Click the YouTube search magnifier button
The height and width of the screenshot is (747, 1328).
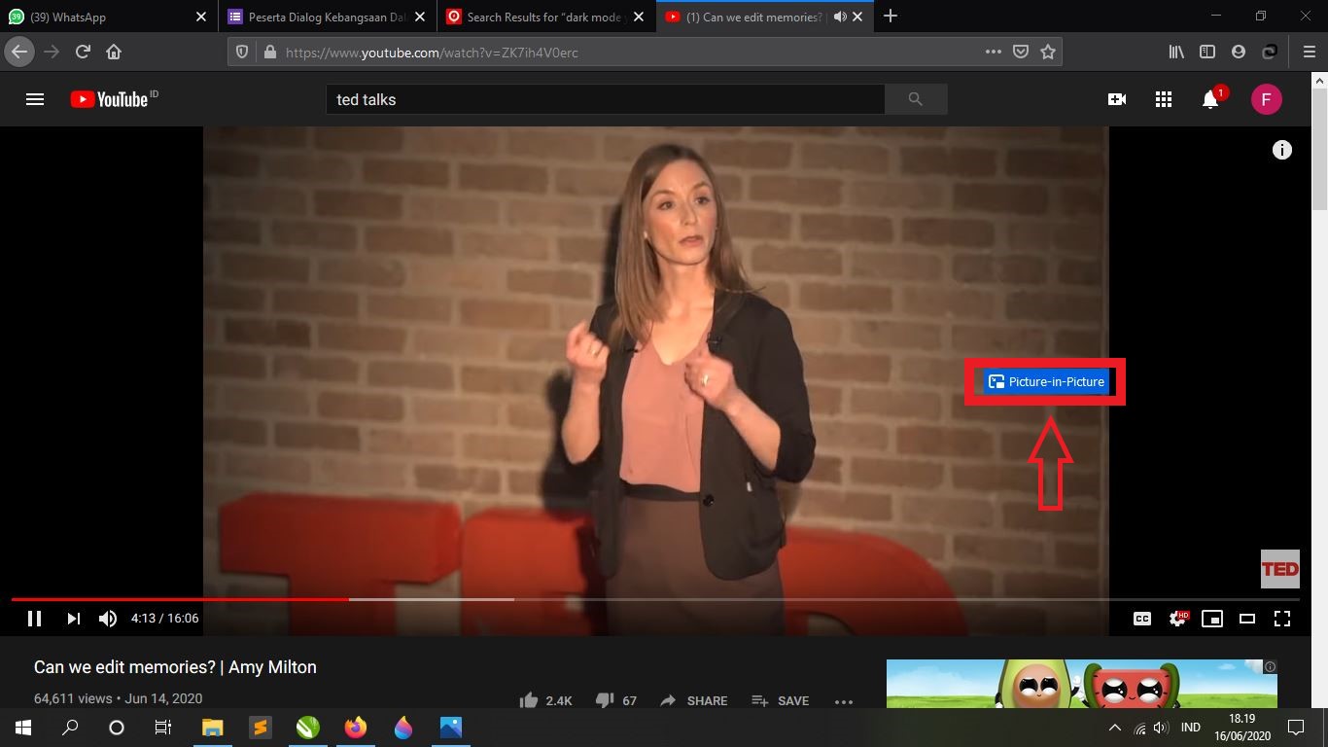915,99
